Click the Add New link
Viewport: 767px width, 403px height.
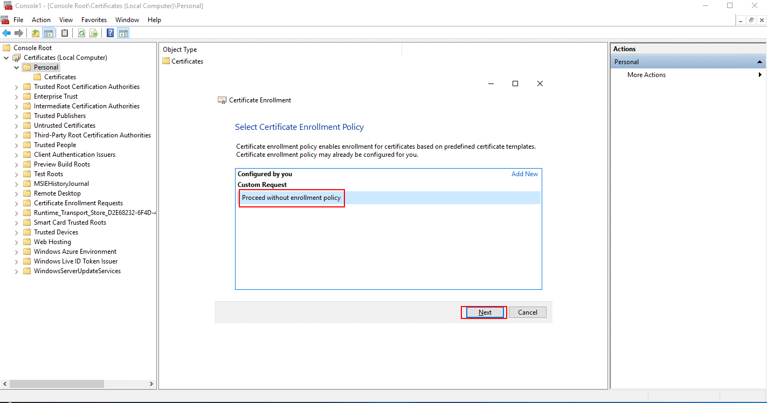pyautogui.click(x=524, y=173)
